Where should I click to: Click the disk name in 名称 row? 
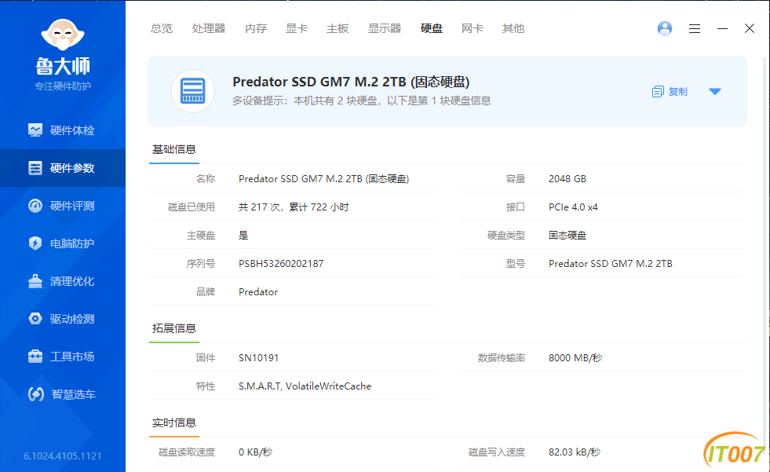click(323, 179)
